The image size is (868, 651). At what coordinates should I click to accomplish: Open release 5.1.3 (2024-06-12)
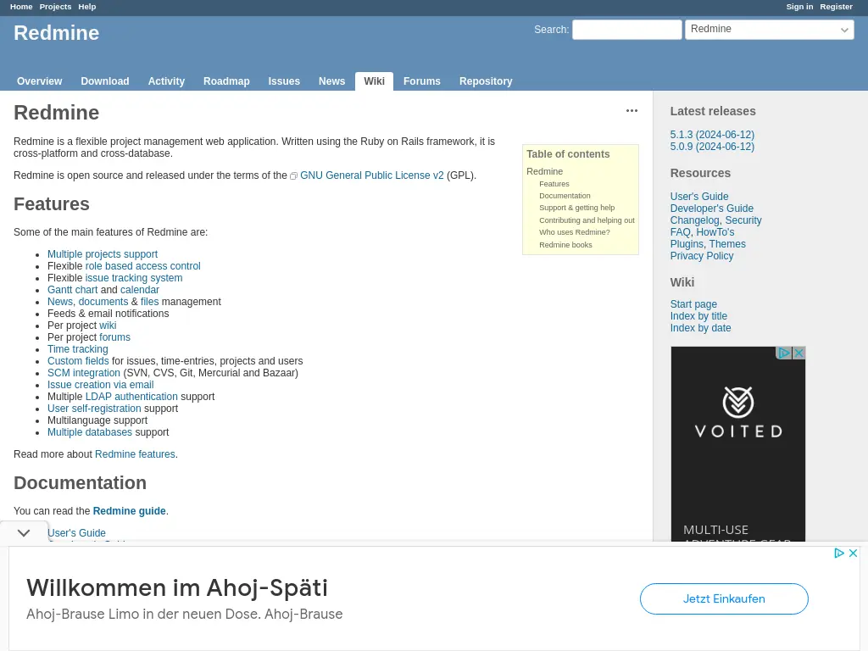tap(712, 135)
